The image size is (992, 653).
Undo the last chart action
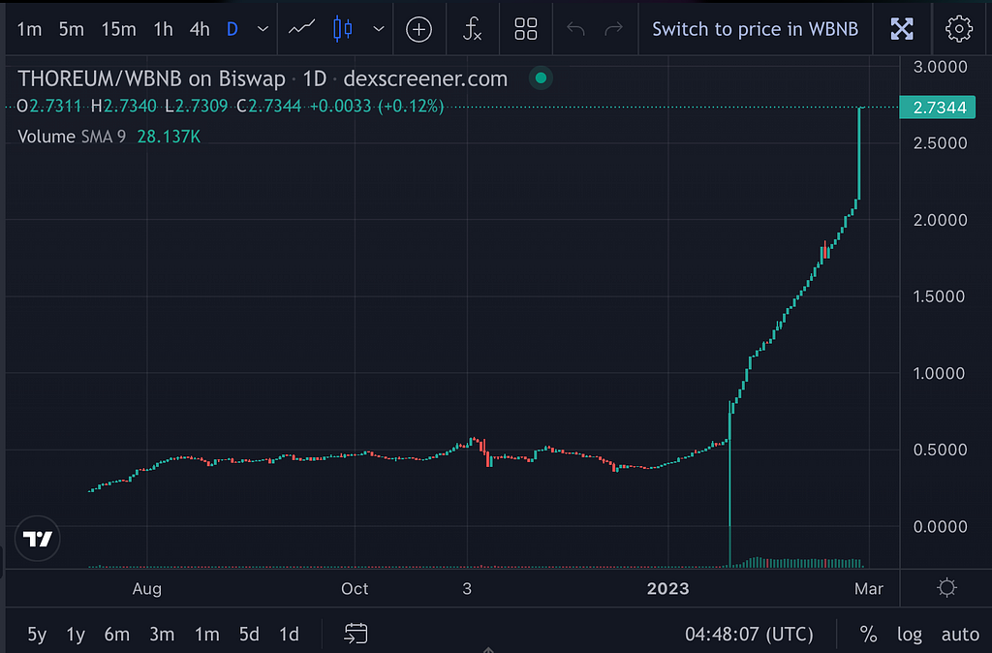click(x=575, y=28)
